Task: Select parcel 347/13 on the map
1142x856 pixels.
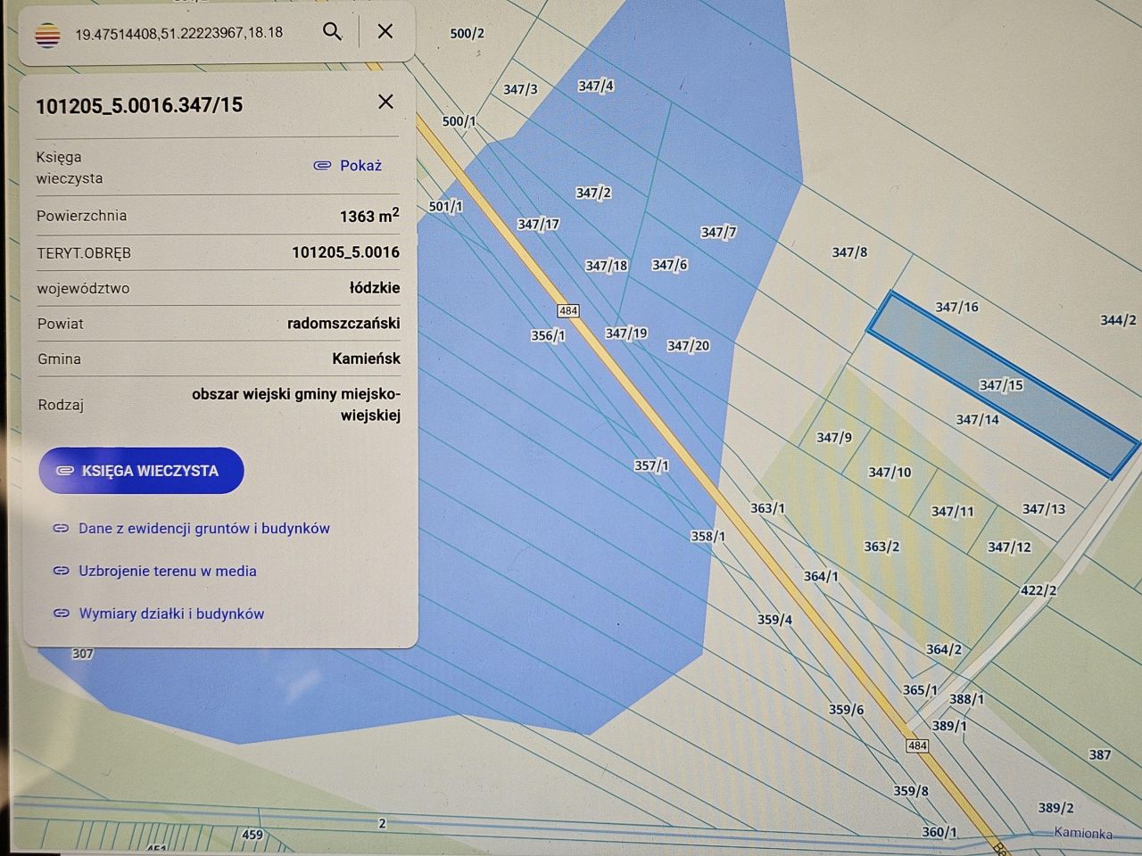Action: tap(1044, 509)
